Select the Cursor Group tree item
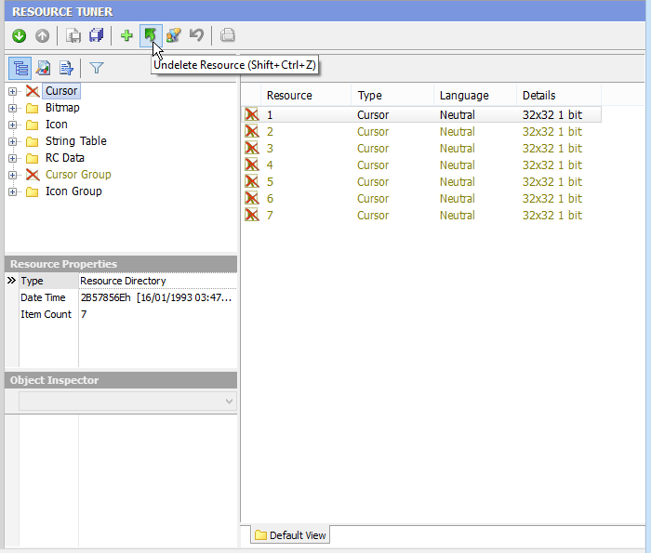The width and height of the screenshot is (651, 553). tap(78, 175)
